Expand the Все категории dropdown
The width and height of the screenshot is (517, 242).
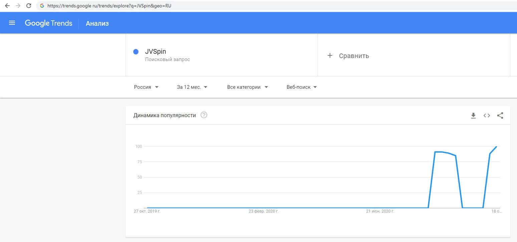point(247,87)
